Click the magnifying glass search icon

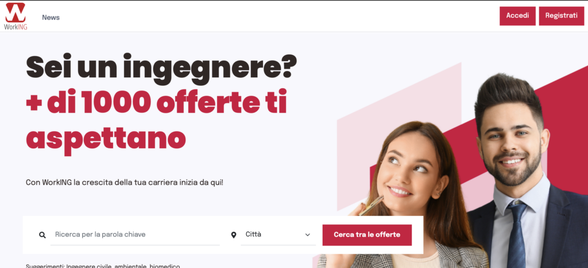click(x=42, y=235)
